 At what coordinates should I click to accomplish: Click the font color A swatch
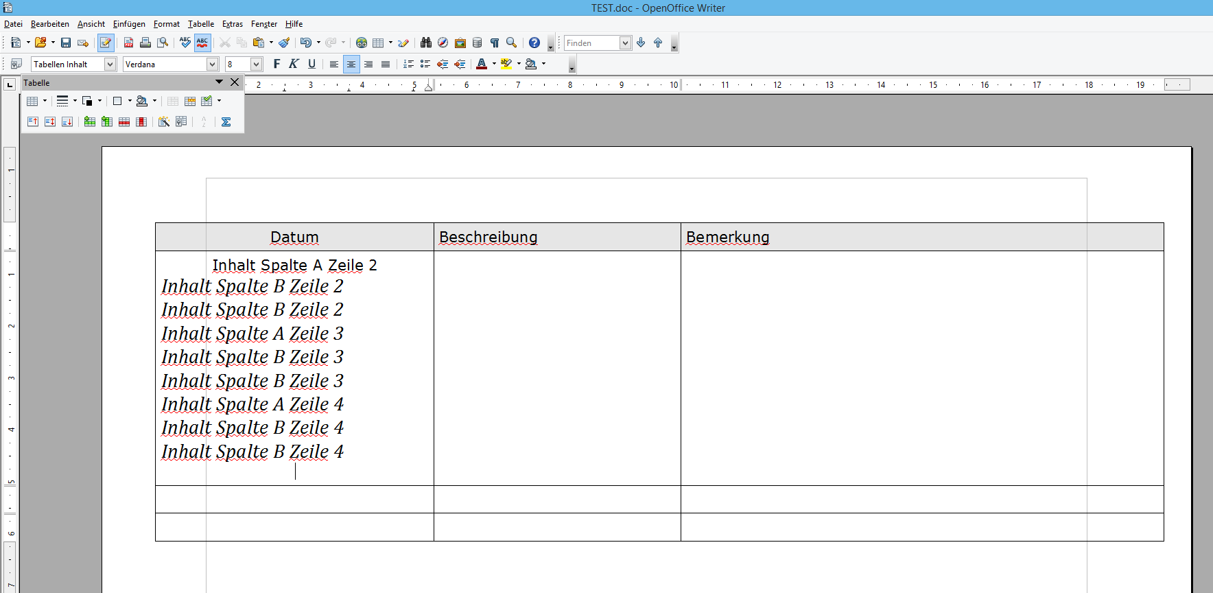(x=482, y=65)
